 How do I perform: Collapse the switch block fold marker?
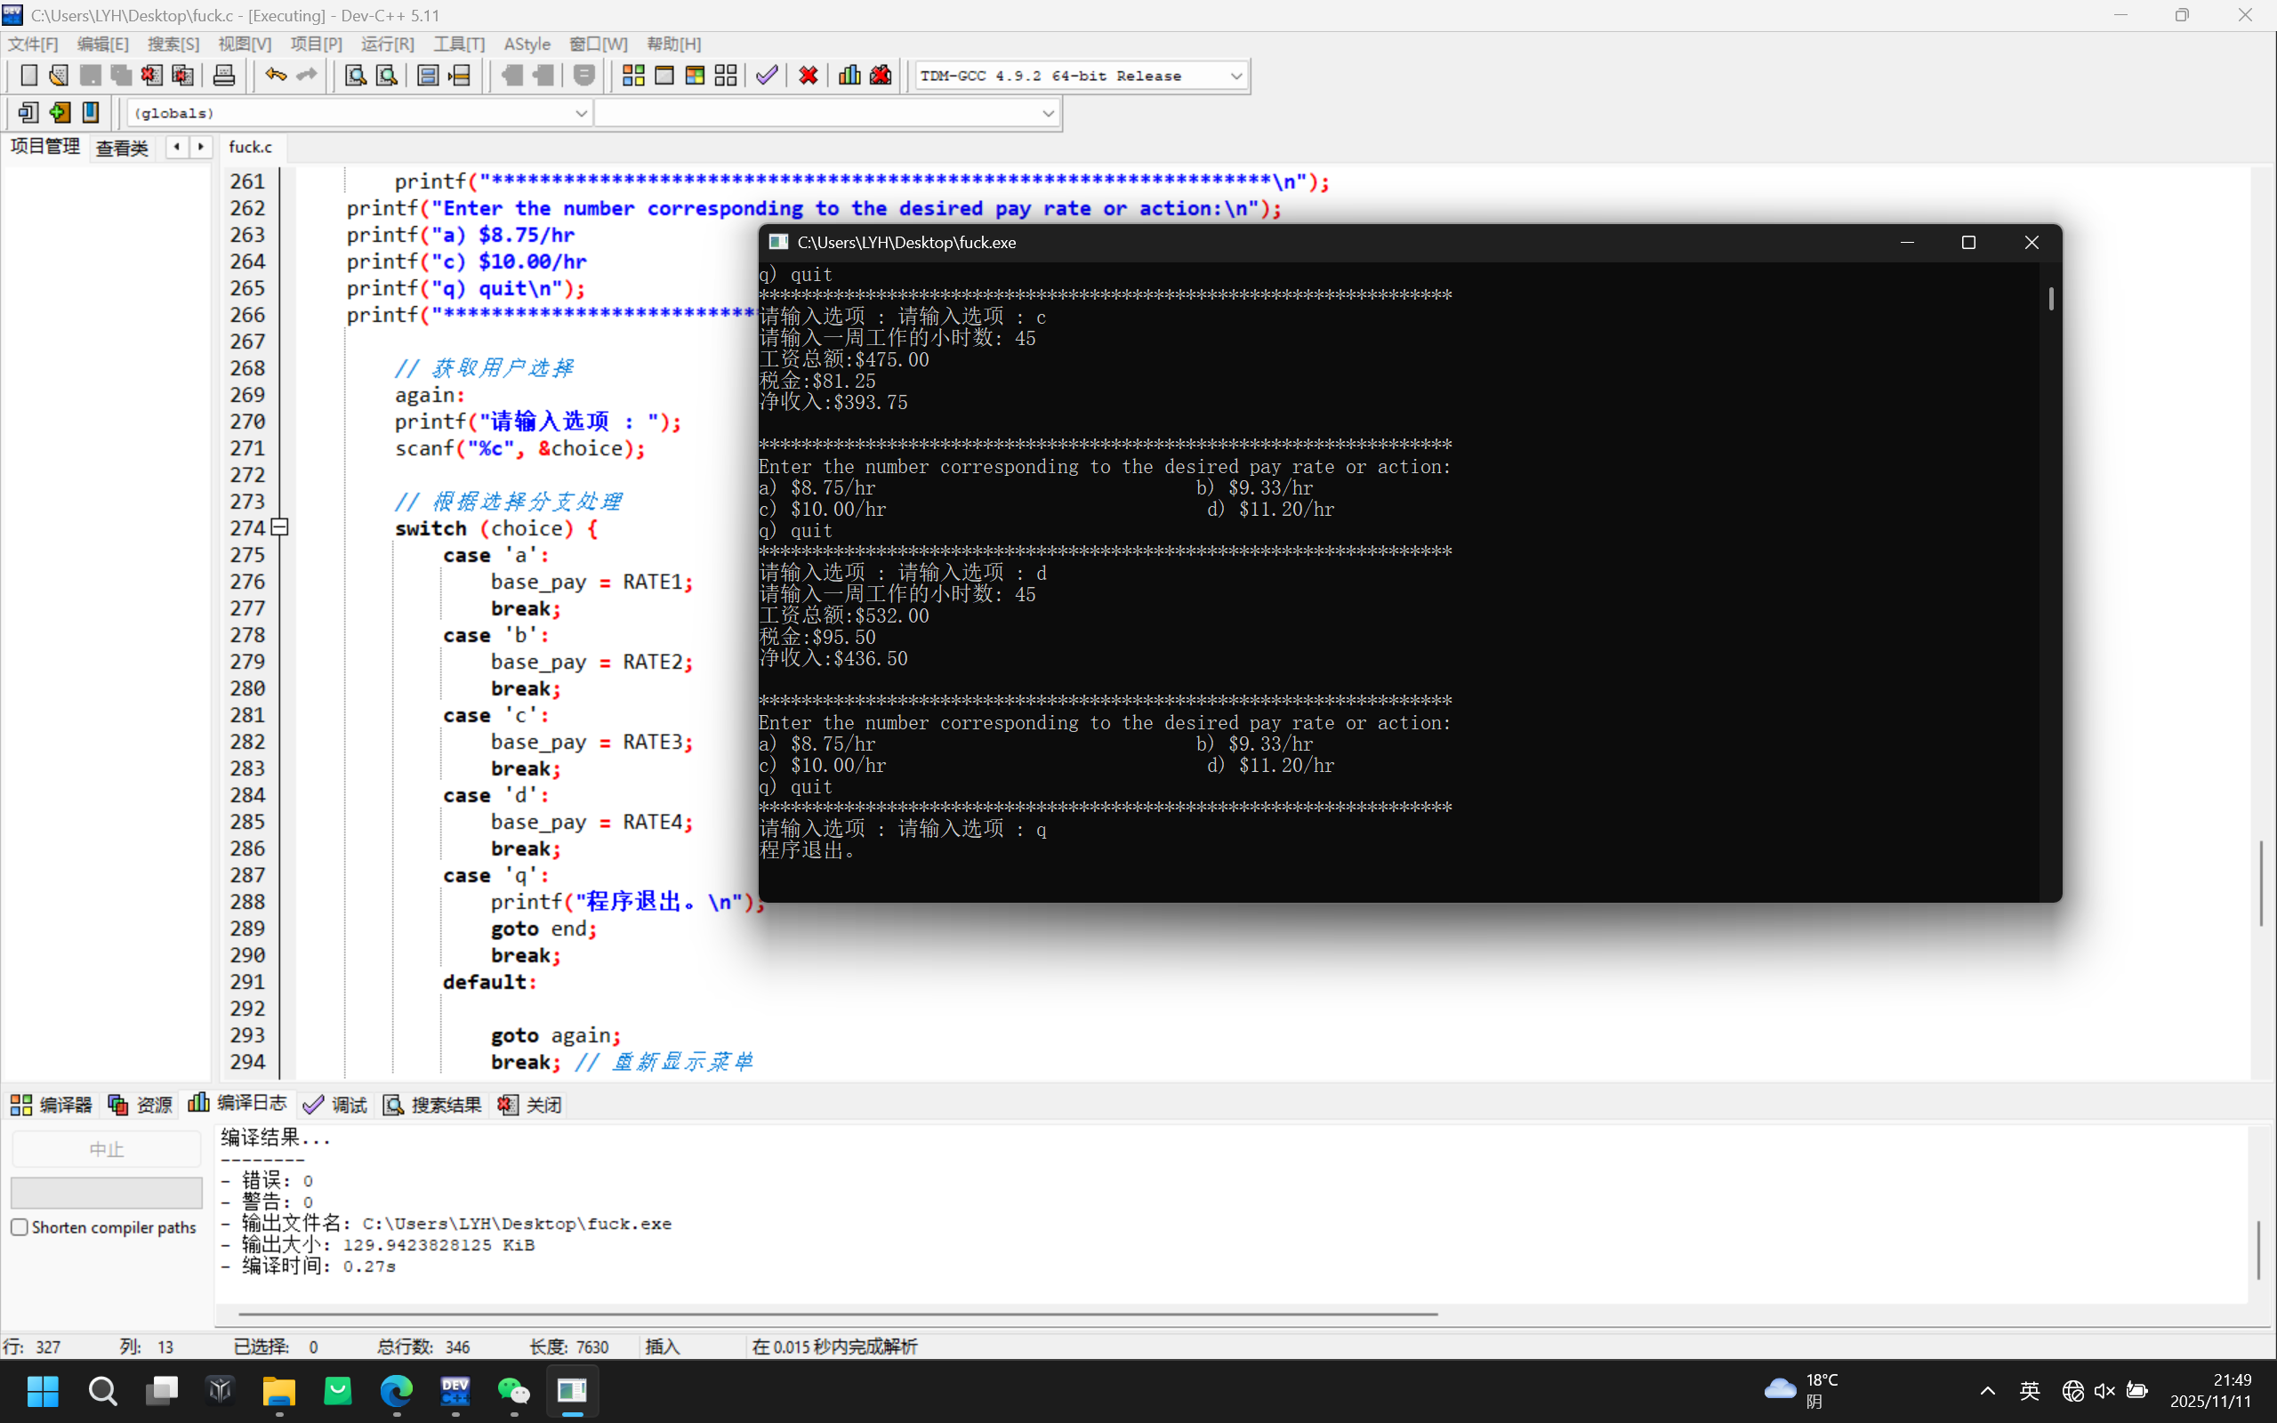pyautogui.click(x=279, y=527)
